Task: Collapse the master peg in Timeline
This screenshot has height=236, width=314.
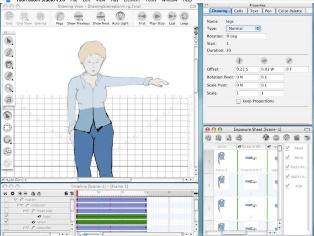Action: [x=15, y=200]
